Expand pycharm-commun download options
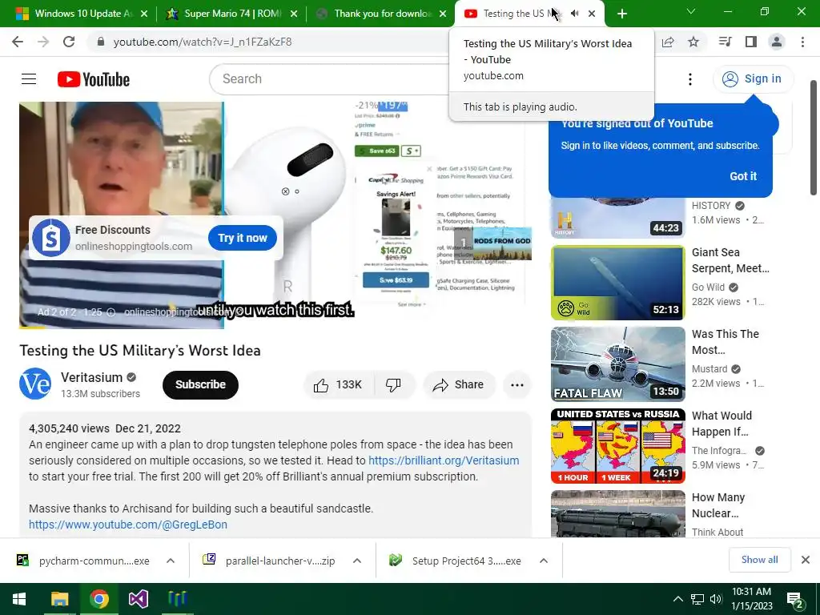Image resolution: width=820 pixels, height=615 pixels. (x=171, y=561)
